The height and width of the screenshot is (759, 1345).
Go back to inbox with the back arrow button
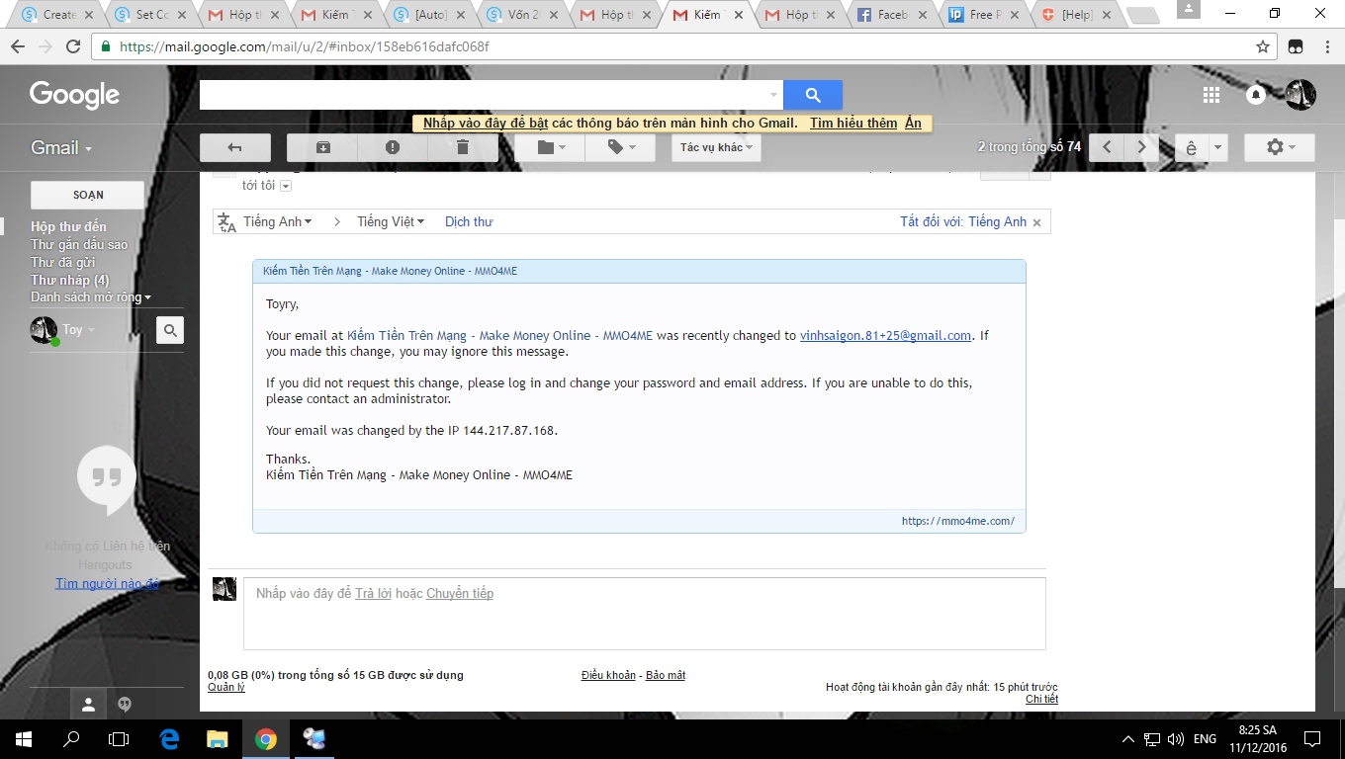[235, 147]
